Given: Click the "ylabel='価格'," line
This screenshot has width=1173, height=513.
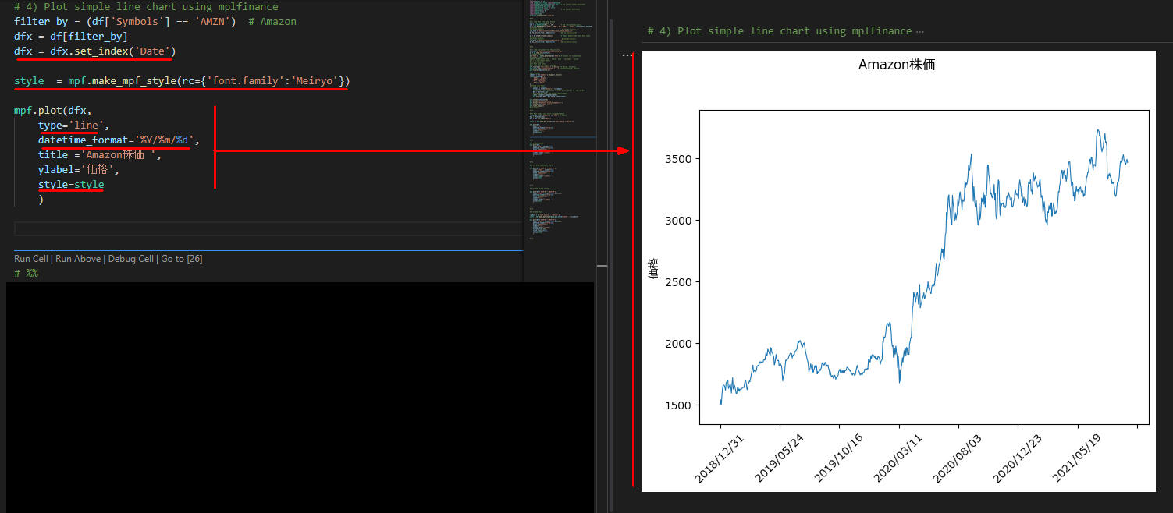Looking at the screenshot, I should coord(79,170).
